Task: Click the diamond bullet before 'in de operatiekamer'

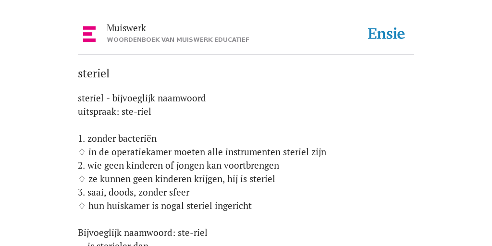Action: tap(82, 152)
